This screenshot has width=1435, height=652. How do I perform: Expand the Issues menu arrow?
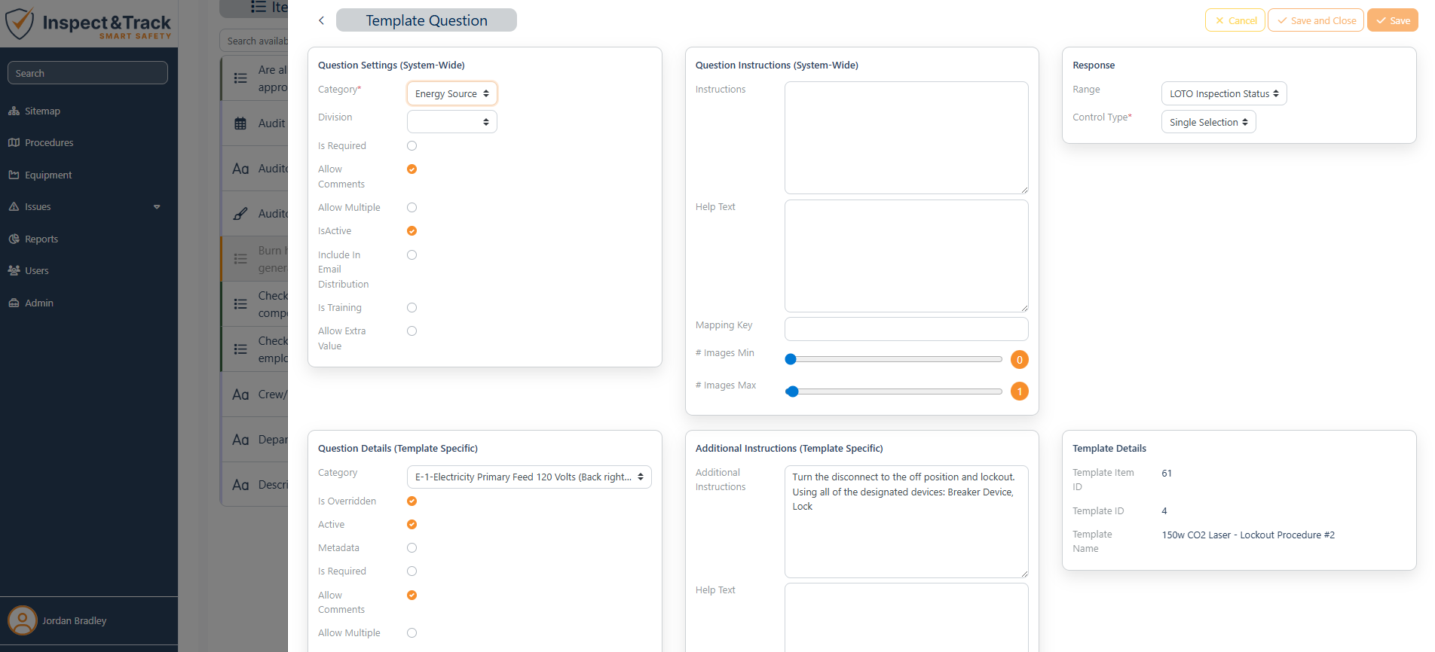point(157,207)
